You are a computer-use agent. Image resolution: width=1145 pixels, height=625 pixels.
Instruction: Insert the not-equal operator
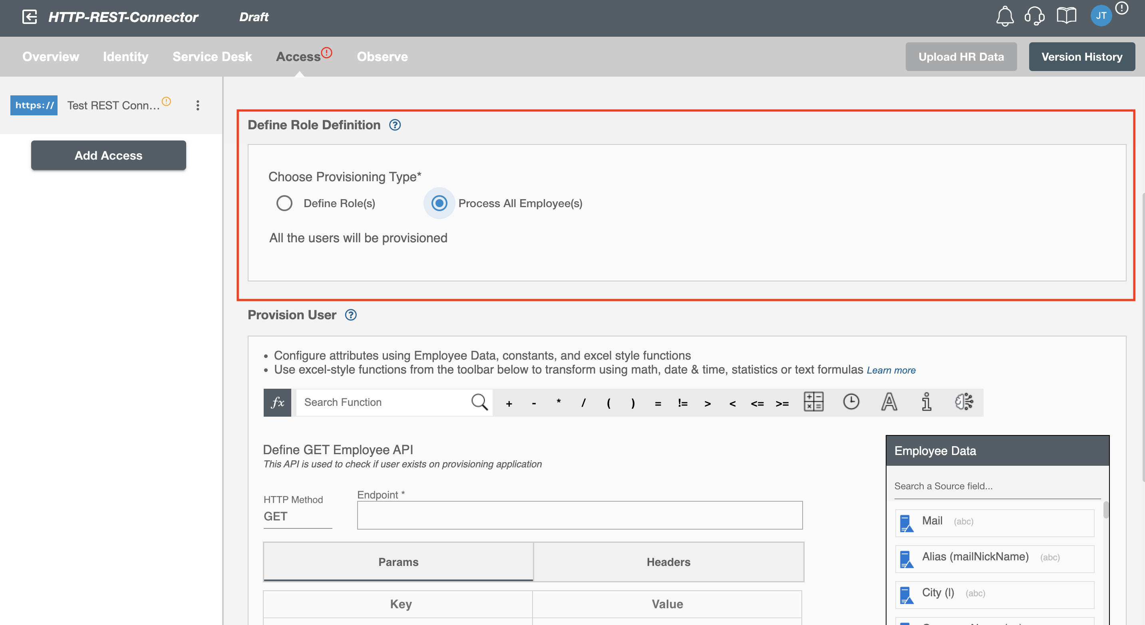[683, 403]
